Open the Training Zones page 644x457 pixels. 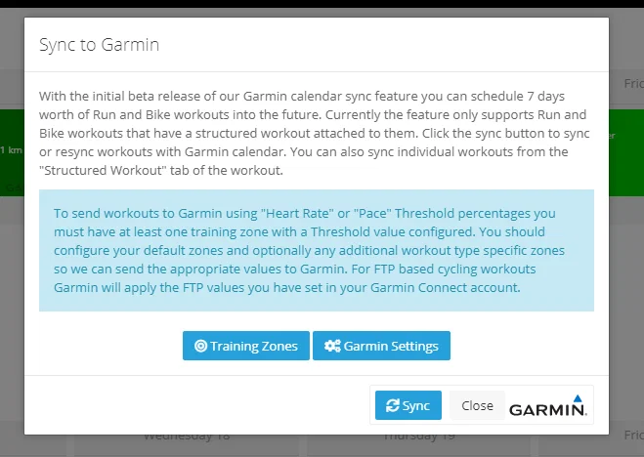tap(246, 346)
